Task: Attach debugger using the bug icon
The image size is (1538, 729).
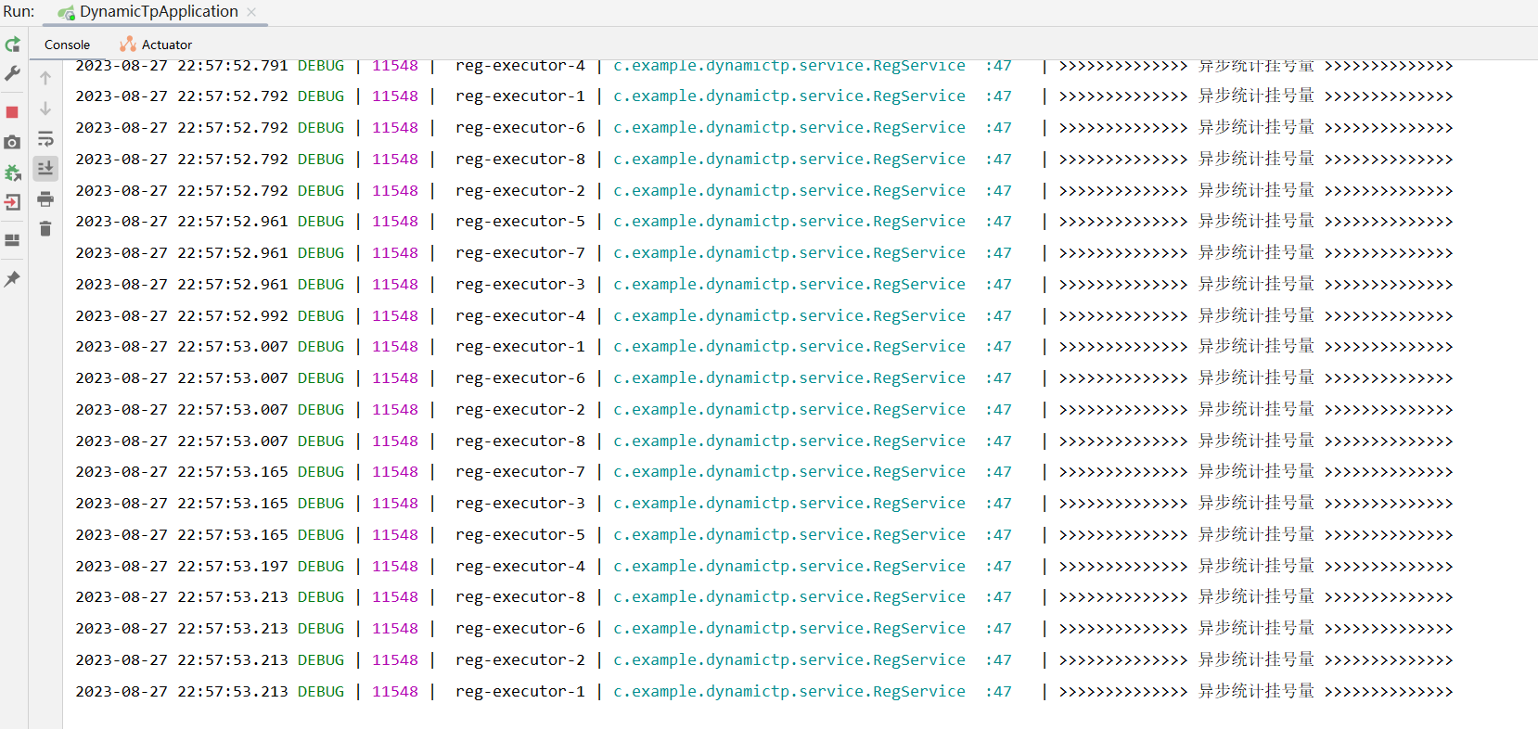Action: tap(12, 173)
